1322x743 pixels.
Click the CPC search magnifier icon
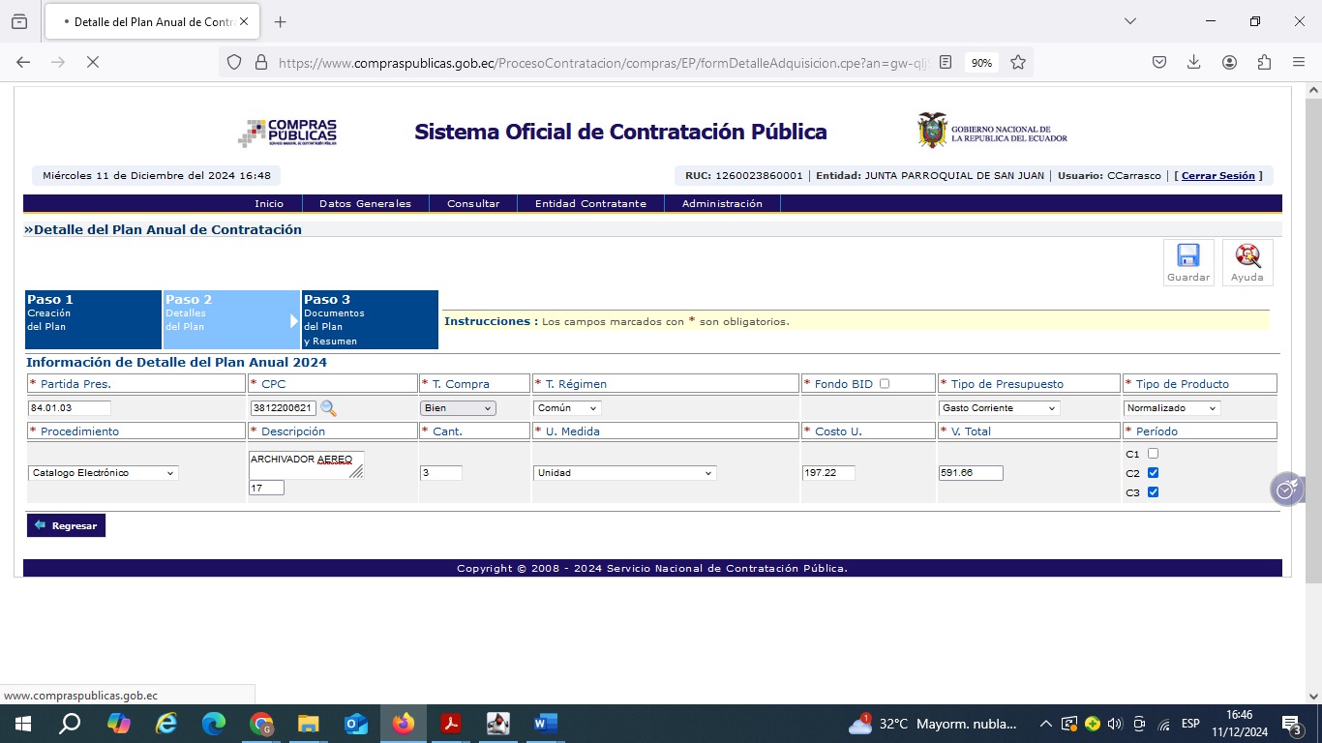tap(328, 408)
